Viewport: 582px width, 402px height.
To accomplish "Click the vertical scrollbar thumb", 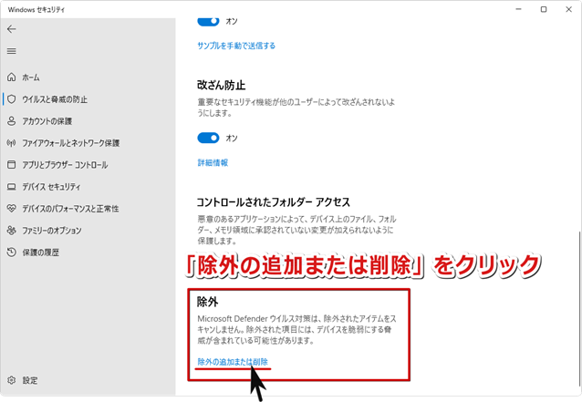I will 579,309.
